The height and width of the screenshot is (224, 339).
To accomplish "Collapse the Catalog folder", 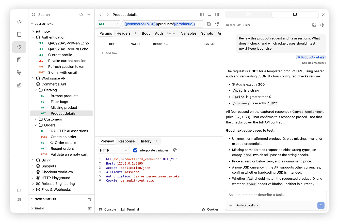I will [x=36, y=90].
